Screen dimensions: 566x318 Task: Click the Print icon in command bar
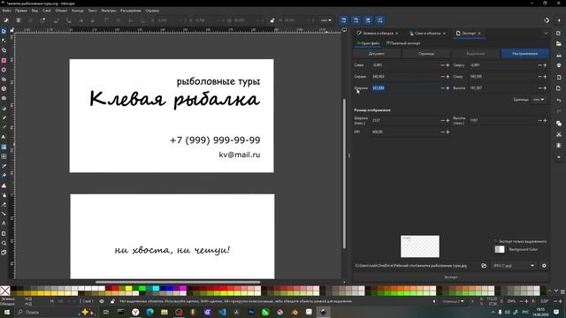click(559, 65)
